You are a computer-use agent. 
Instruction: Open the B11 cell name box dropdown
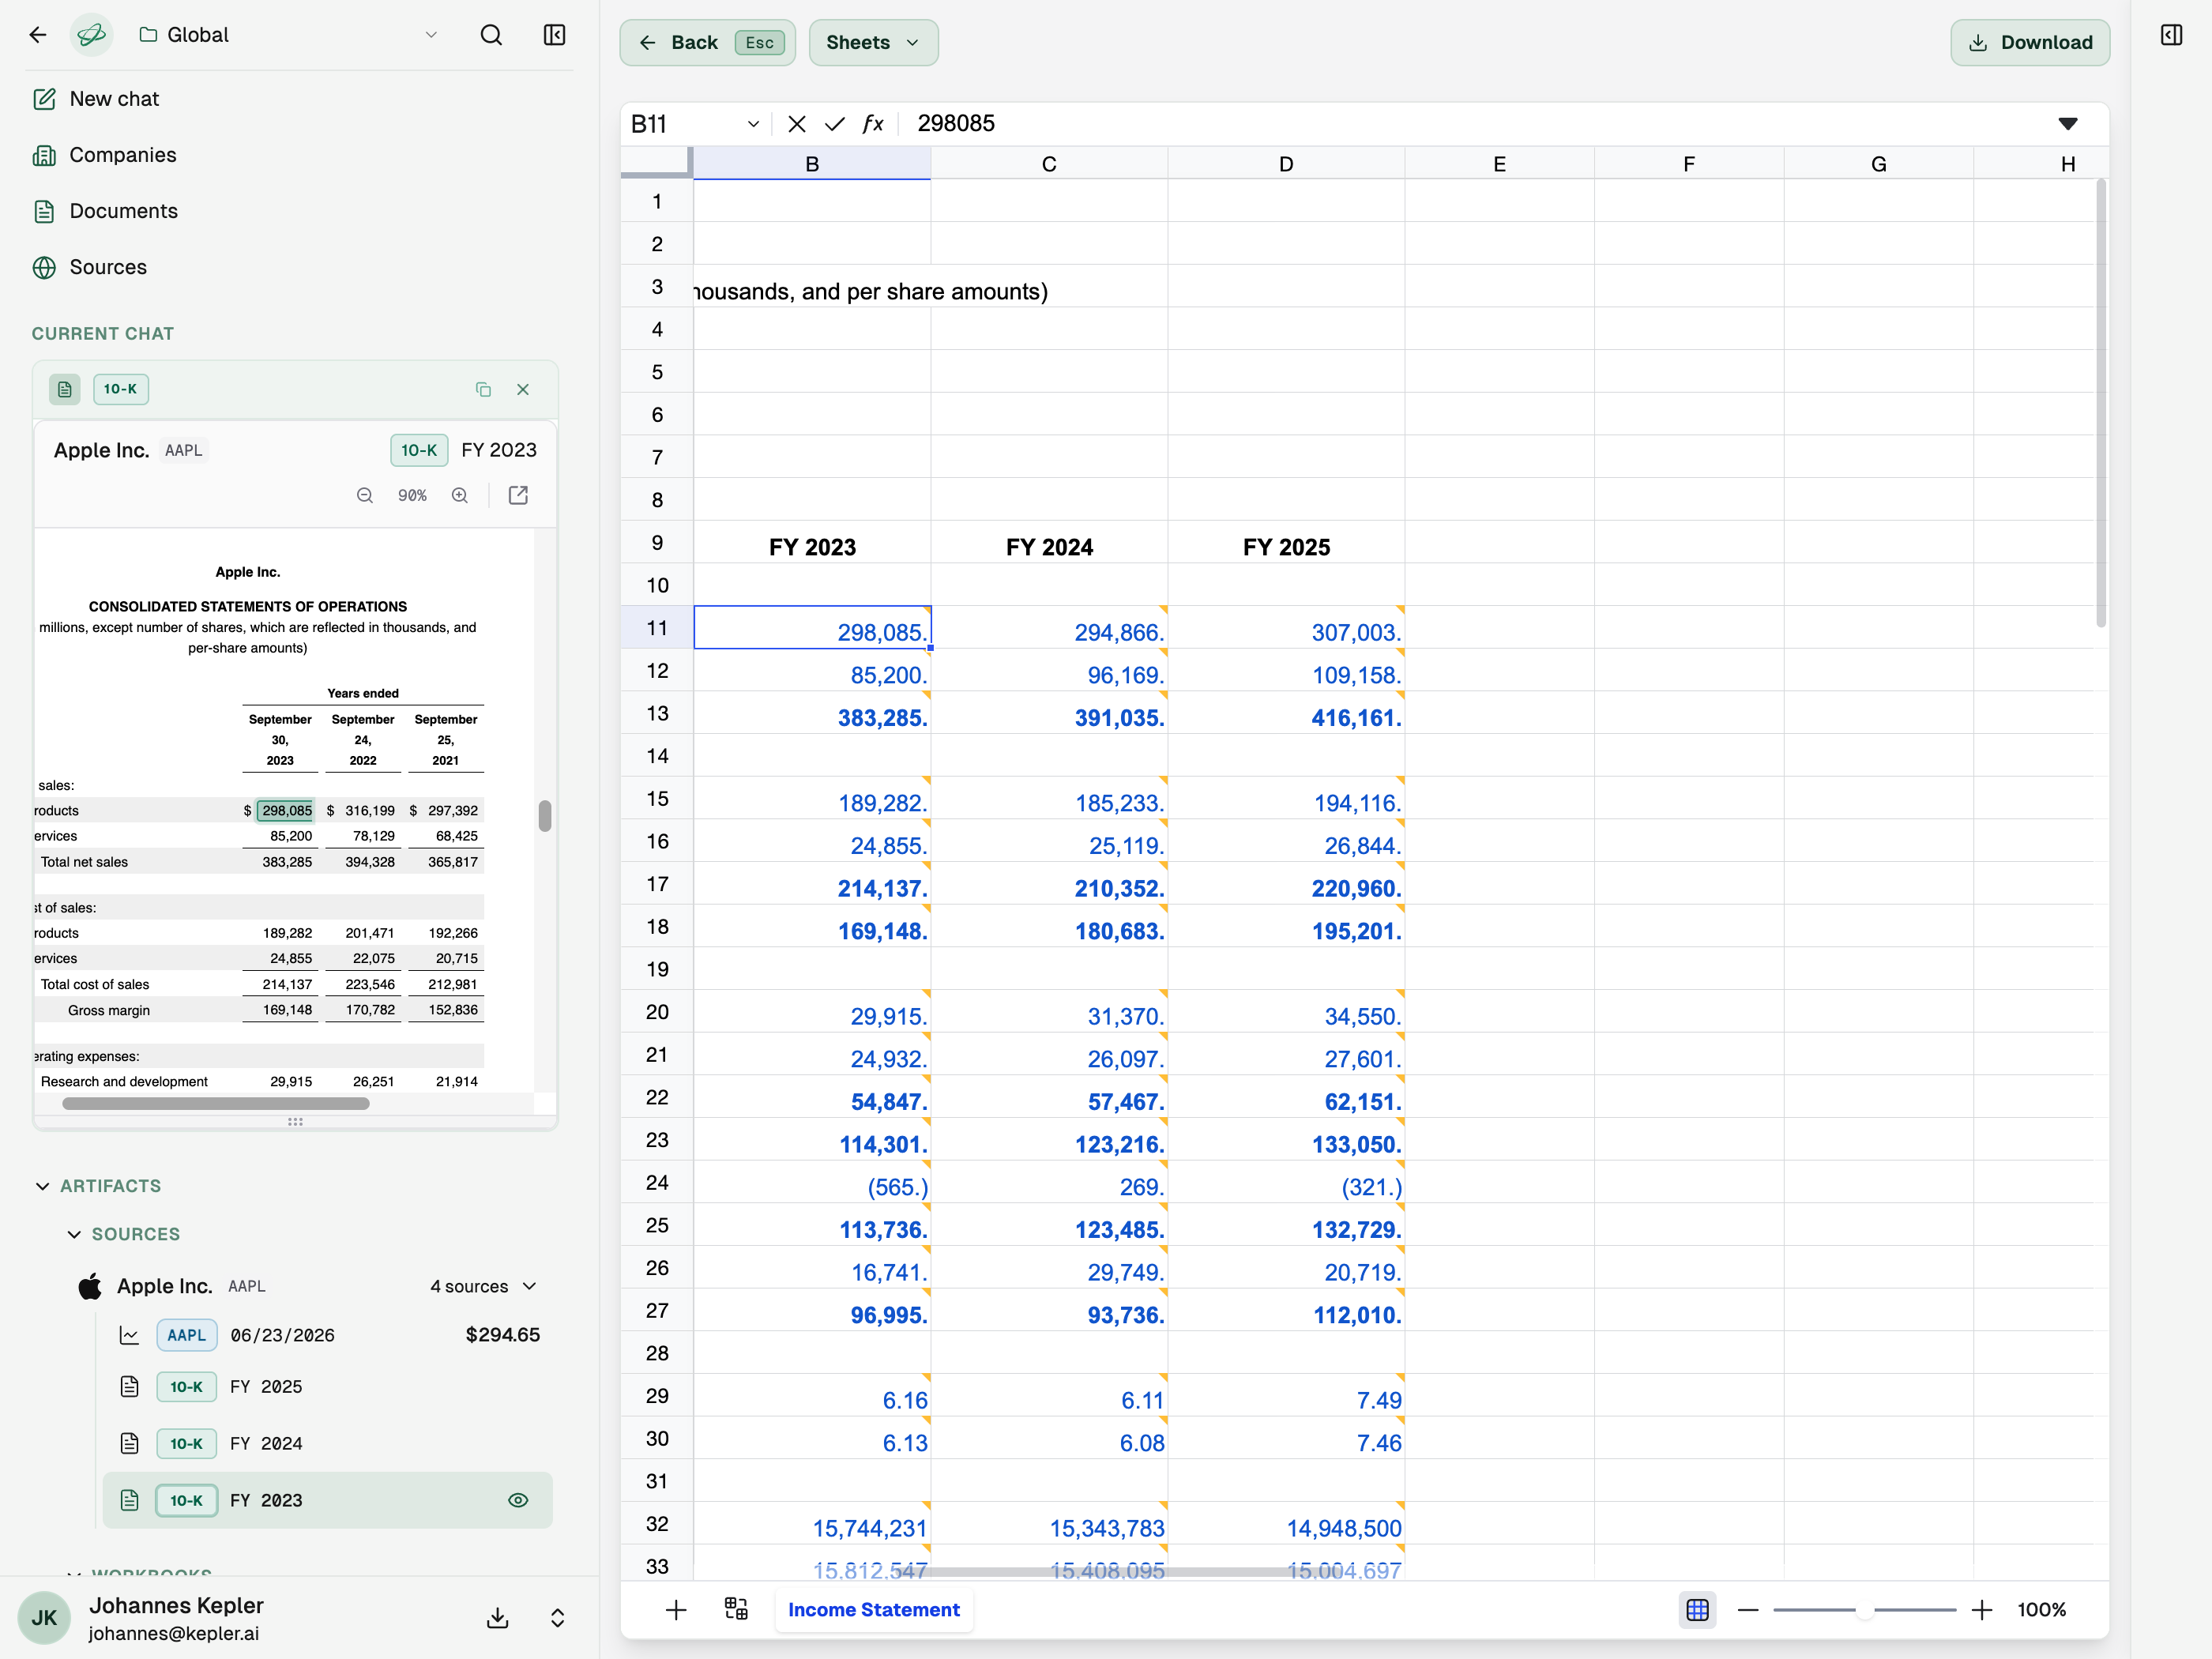(x=753, y=124)
